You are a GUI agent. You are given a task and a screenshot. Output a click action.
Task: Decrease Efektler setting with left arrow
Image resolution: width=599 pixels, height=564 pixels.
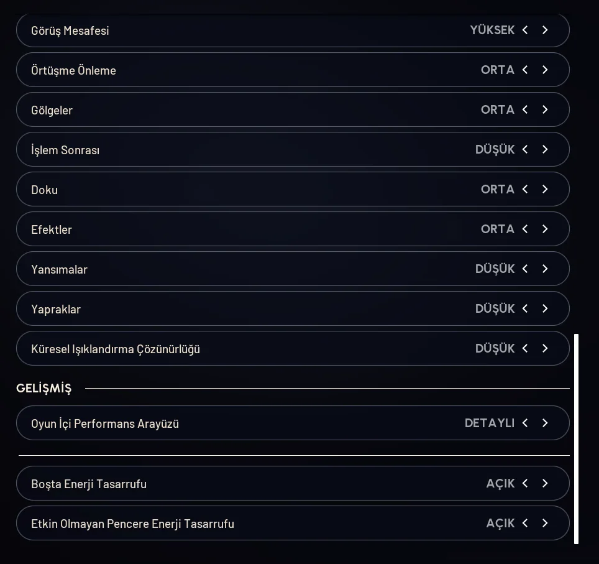[x=525, y=229]
